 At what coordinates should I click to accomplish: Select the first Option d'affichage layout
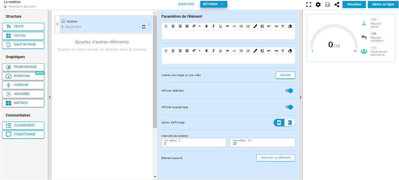pyautogui.click(x=279, y=122)
